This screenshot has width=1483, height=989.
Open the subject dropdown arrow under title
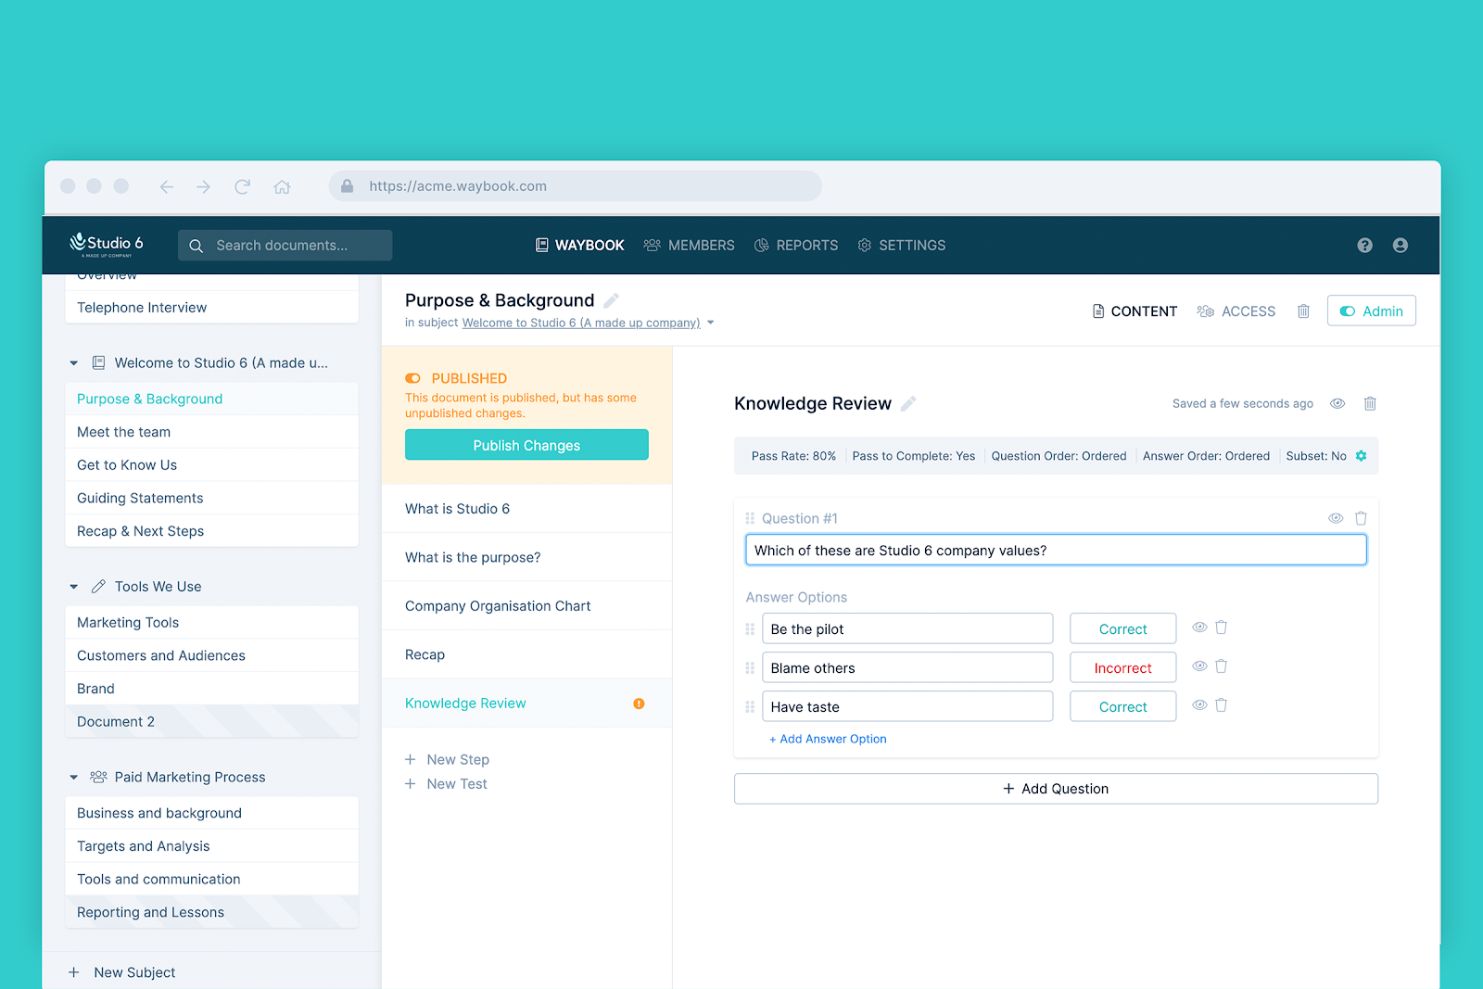[x=711, y=323]
